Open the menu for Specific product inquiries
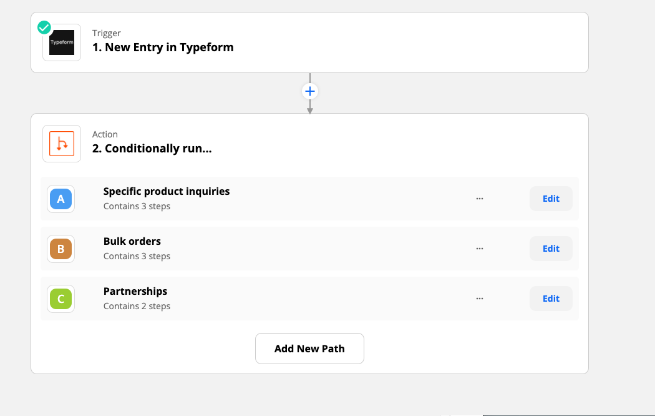This screenshot has width=655, height=416. tap(480, 199)
